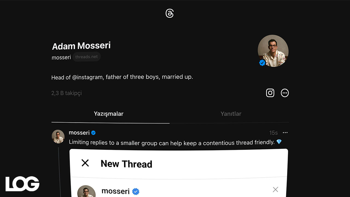
Task: Open the 2,3 B takipçi followers list
Action: [66, 93]
